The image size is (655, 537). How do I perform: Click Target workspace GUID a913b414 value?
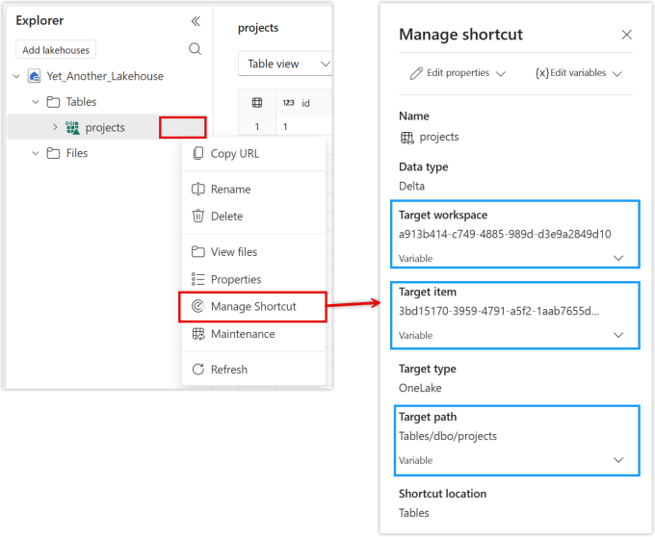[x=505, y=234]
